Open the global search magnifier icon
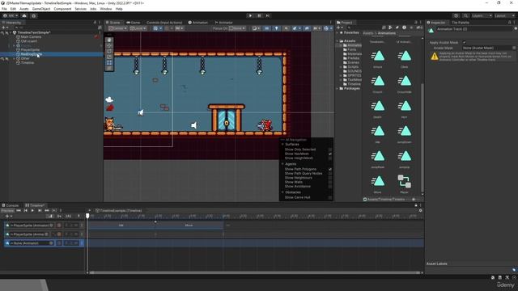 point(465,15)
